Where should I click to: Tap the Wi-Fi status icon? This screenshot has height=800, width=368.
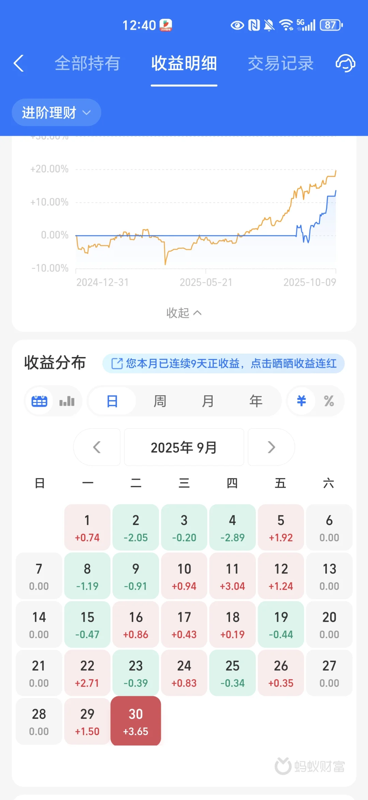tap(286, 25)
